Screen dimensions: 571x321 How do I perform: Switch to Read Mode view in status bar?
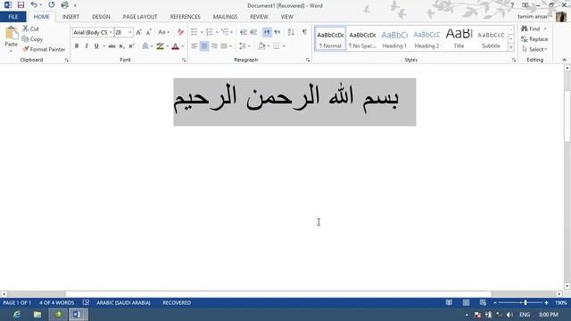(x=449, y=303)
